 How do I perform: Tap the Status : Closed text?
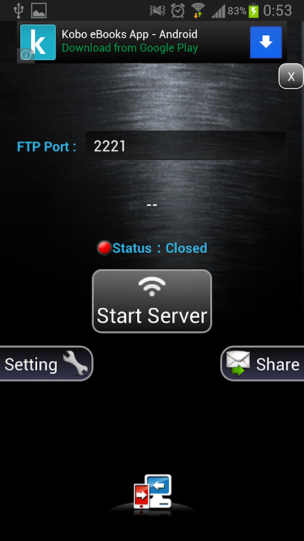point(159,248)
